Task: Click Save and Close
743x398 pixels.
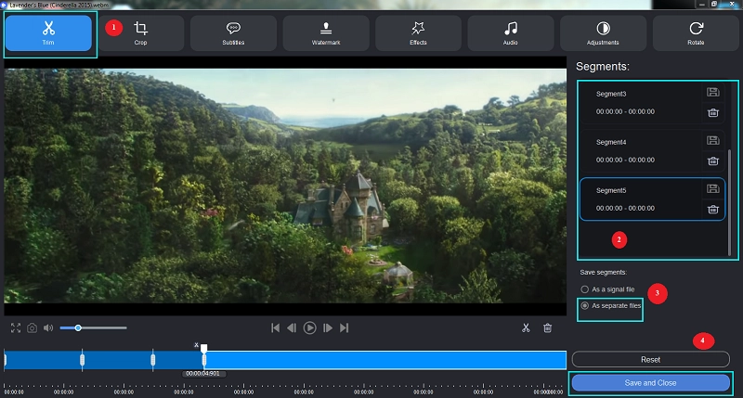Action: tap(650, 382)
